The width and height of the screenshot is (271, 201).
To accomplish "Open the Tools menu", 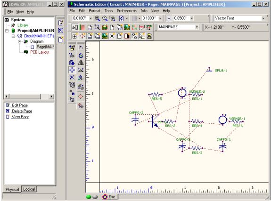I will pos(108,11).
